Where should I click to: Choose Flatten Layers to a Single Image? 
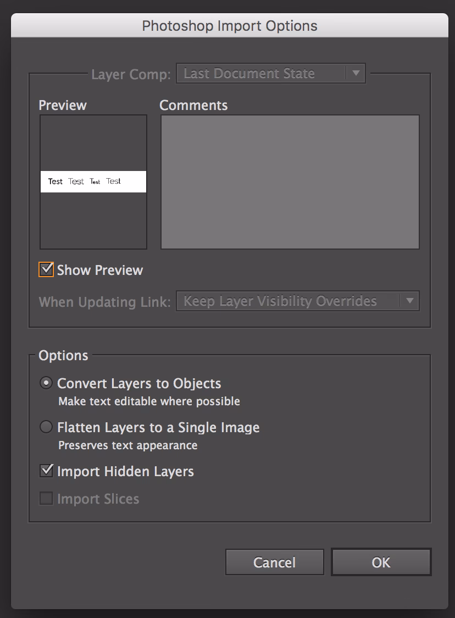[46, 427]
